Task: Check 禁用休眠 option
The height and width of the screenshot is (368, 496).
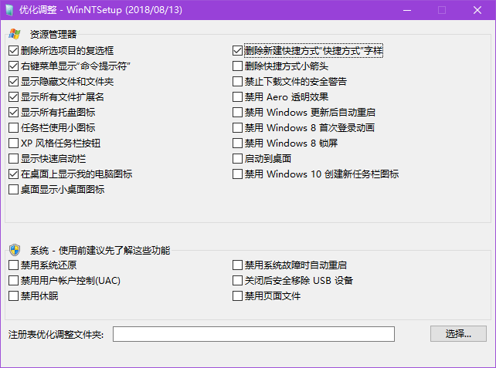Action: pyautogui.click(x=14, y=296)
